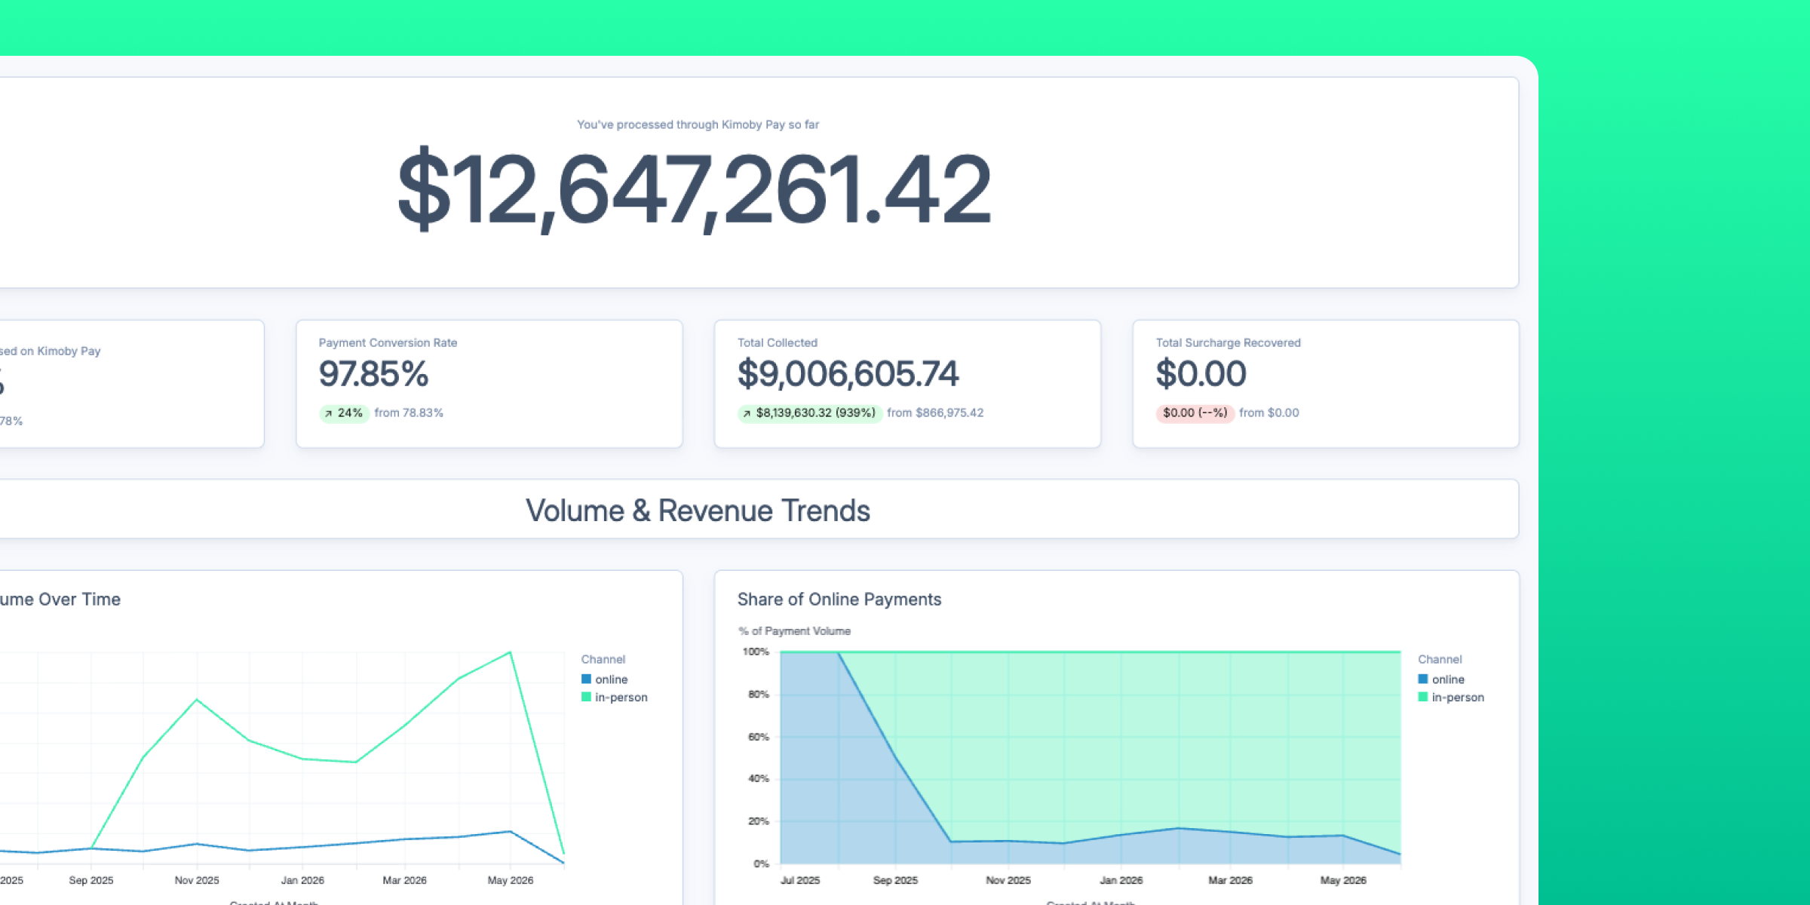The height and width of the screenshot is (905, 1810).
Task: Click up-arrow icon in $8,139,630.32 badge
Action: click(x=747, y=413)
